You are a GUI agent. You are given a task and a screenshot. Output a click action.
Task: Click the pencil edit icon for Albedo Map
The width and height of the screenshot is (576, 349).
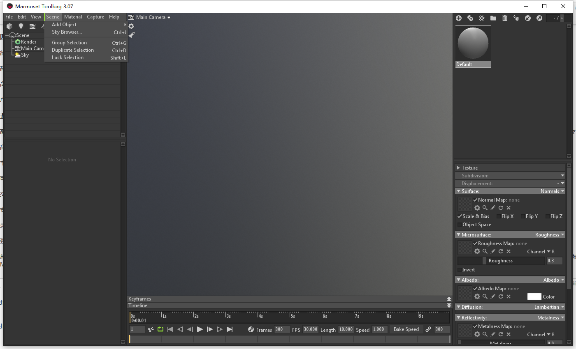(x=493, y=296)
